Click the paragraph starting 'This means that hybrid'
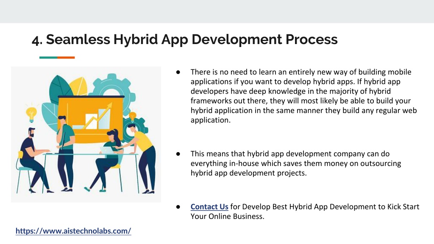 click(x=295, y=163)
